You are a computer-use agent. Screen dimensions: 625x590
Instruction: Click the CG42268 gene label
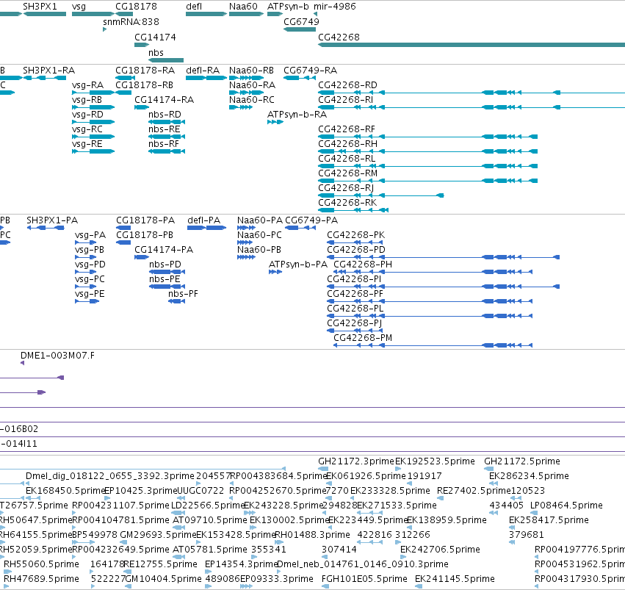tap(339, 37)
